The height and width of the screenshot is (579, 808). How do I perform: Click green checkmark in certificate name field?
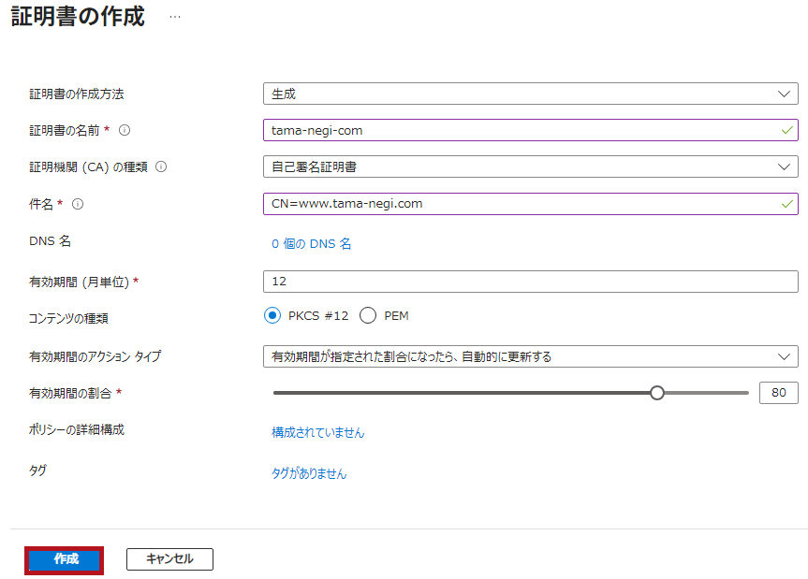[786, 130]
